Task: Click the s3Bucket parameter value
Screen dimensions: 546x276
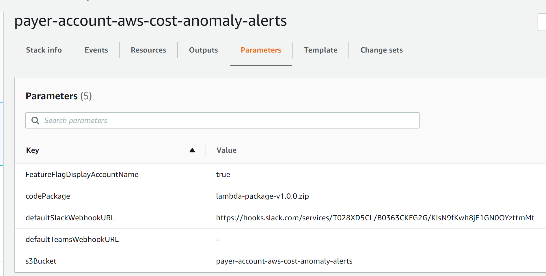Action: coord(284,261)
